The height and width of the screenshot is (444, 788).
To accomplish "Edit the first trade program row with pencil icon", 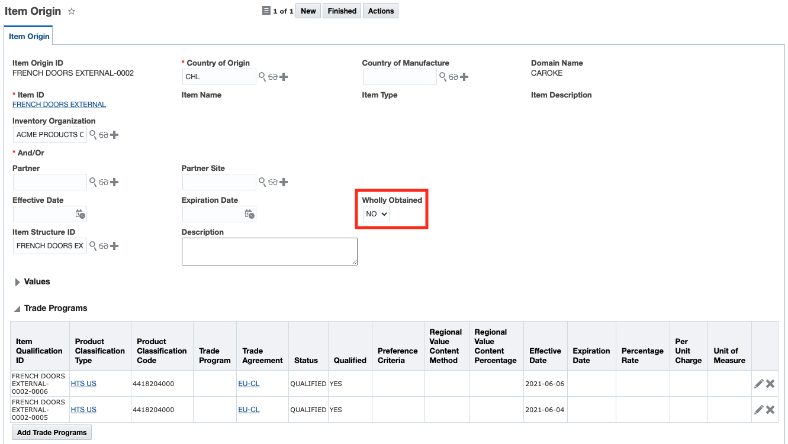I will [759, 384].
